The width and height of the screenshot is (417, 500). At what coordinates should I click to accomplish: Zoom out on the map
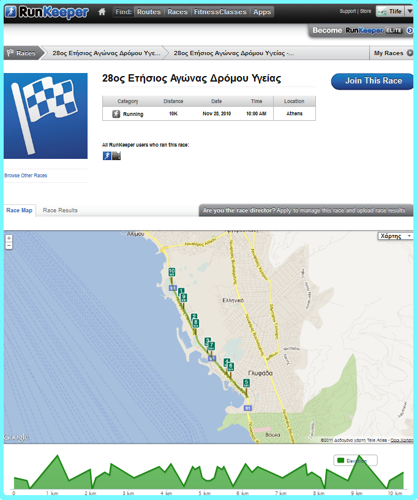pyautogui.click(x=9, y=246)
